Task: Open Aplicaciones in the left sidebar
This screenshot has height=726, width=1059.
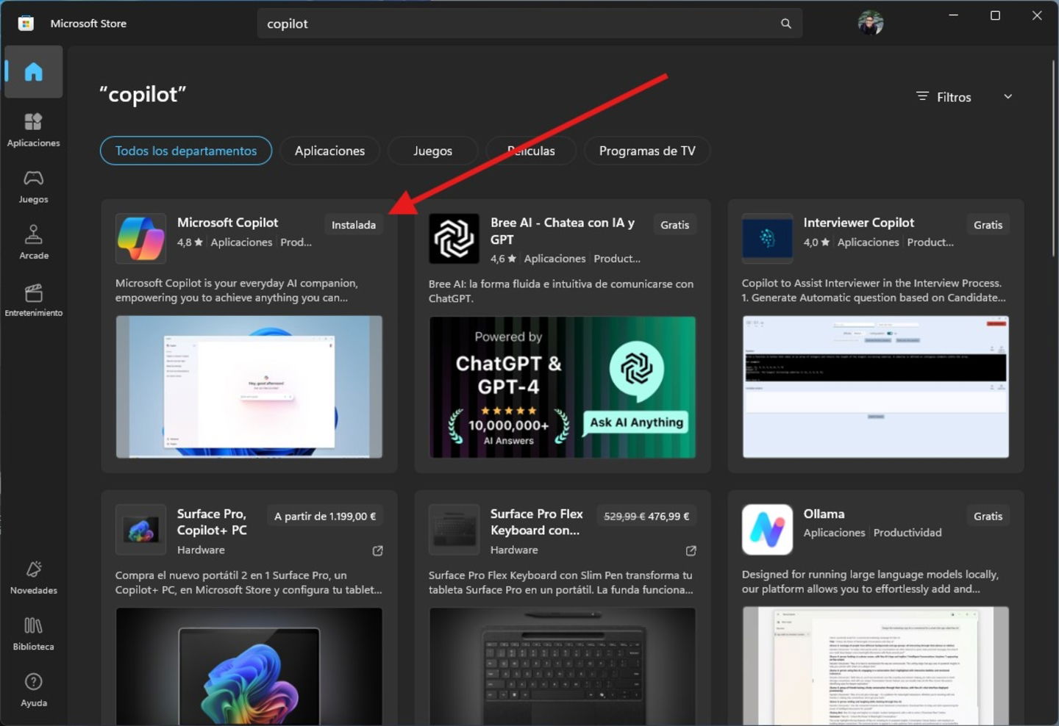Action: pos(33,129)
